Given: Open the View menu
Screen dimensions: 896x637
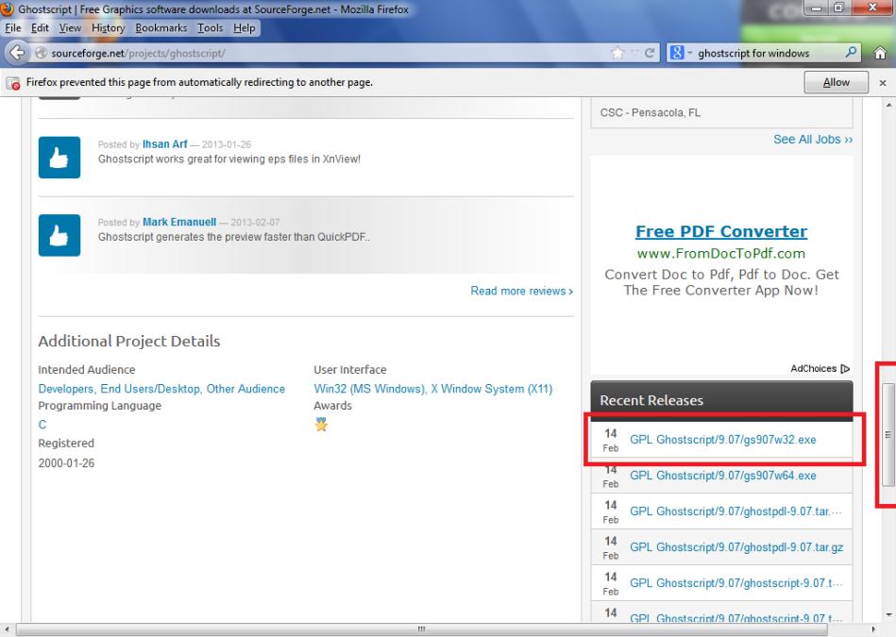Looking at the screenshot, I should coord(70,28).
